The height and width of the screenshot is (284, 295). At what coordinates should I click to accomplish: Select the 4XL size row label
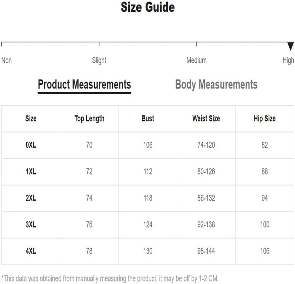coord(31,251)
